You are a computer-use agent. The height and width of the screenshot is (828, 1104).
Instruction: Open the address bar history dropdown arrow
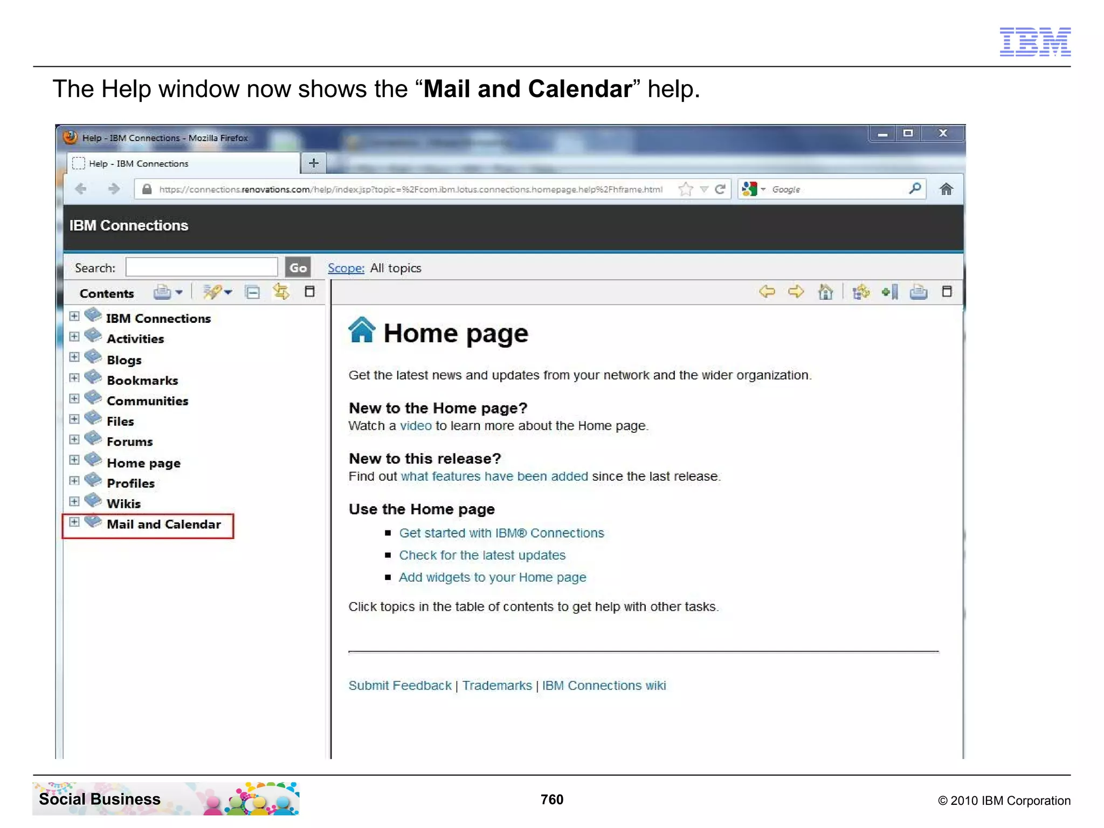[704, 189]
